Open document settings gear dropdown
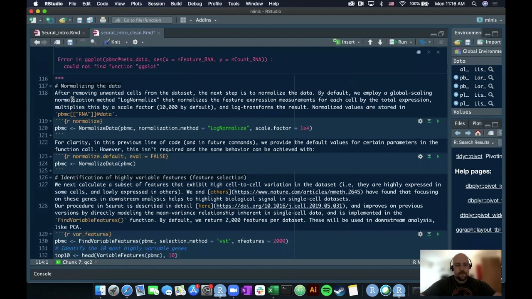The height and width of the screenshot is (299, 532). coord(138,42)
